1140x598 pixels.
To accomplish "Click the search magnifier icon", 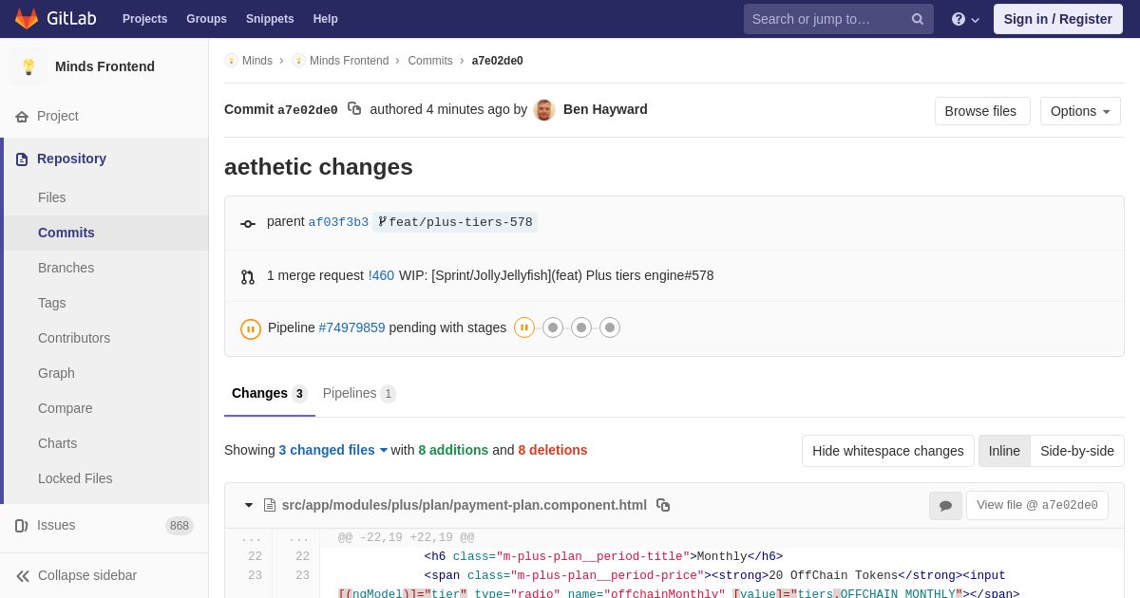I will [x=918, y=19].
